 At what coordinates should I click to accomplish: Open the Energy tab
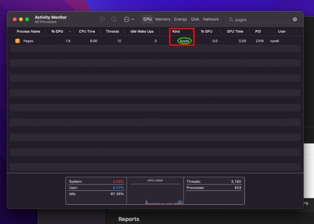[181, 19]
